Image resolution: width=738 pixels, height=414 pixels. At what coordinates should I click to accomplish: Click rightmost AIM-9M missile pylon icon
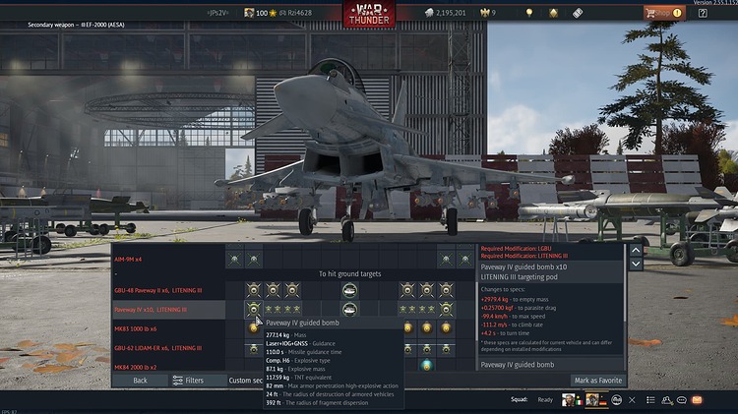[x=465, y=260]
